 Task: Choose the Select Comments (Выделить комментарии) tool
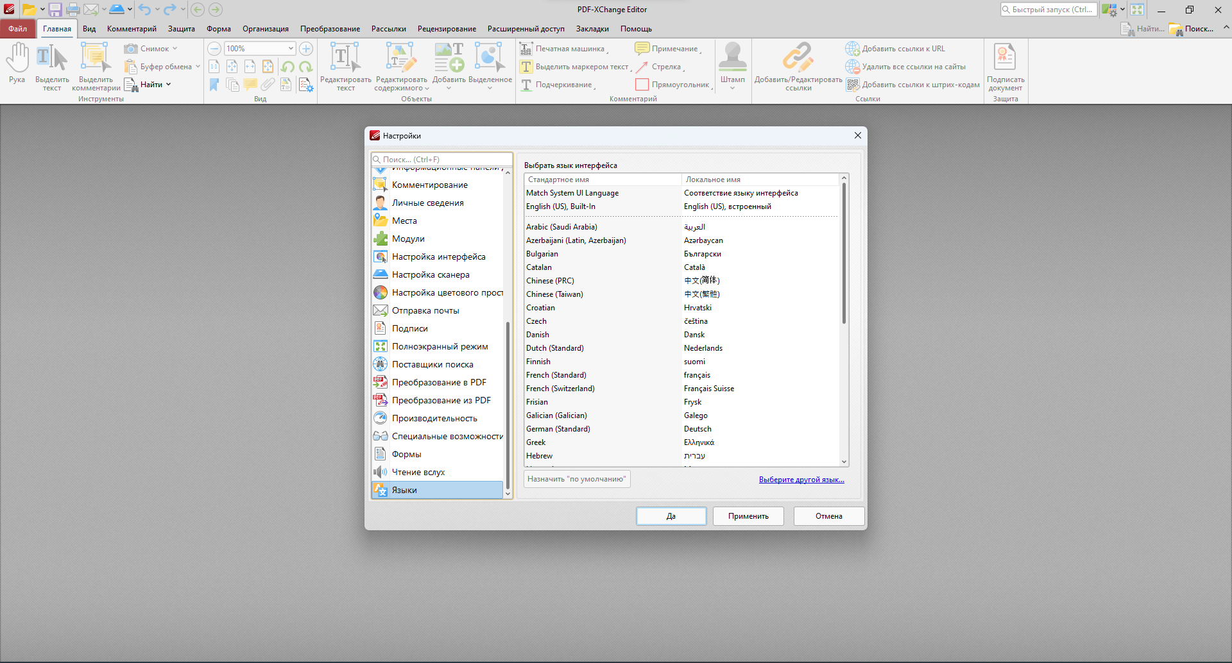pyautogui.click(x=96, y=66)
